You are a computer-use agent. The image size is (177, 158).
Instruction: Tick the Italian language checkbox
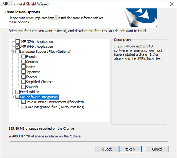[23, 67]
